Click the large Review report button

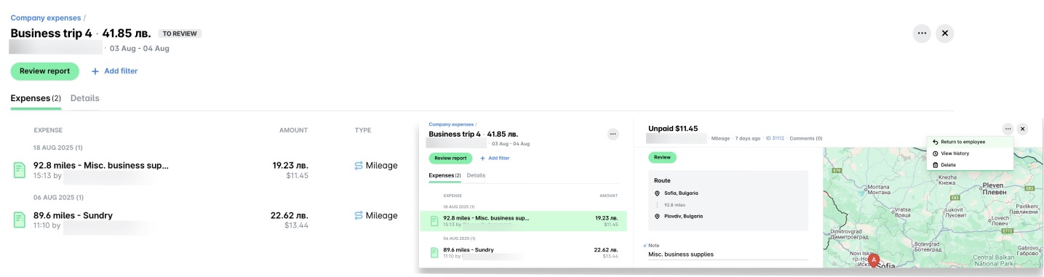[x=44, y=71]
